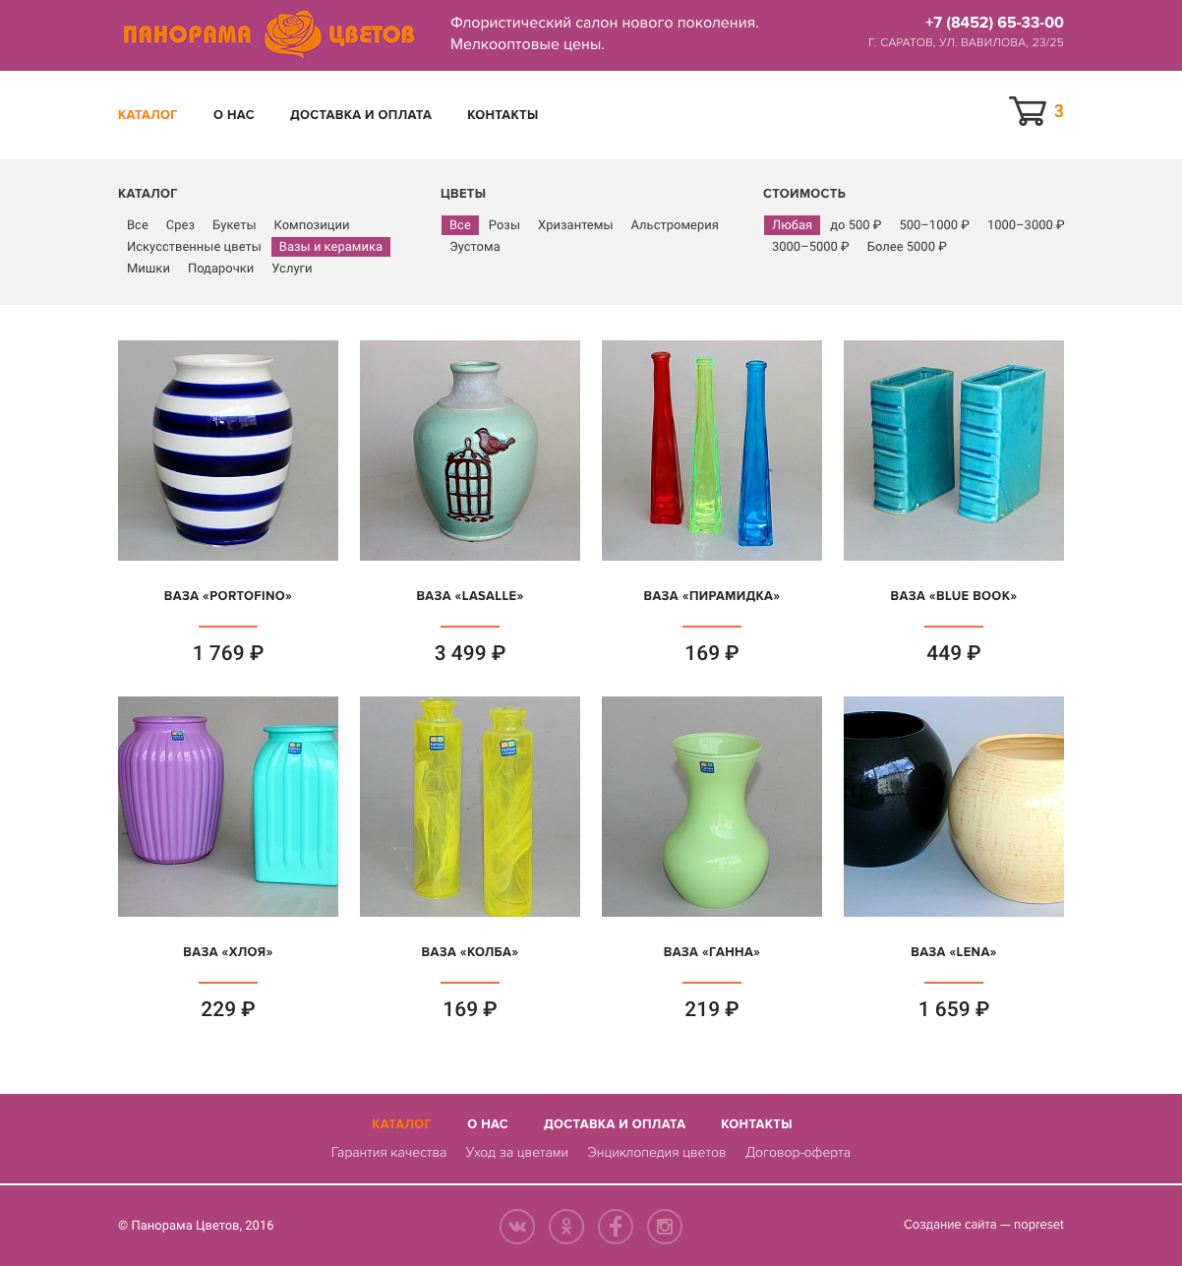Open the striped «Portofino» vase photo
Screen dimensions: 1182x1266
point(228,451)
